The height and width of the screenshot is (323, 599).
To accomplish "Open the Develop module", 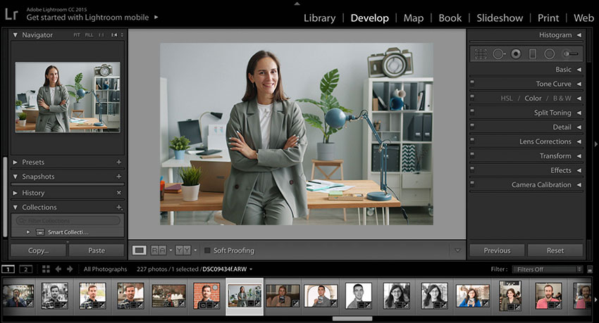I will point(369,18).
